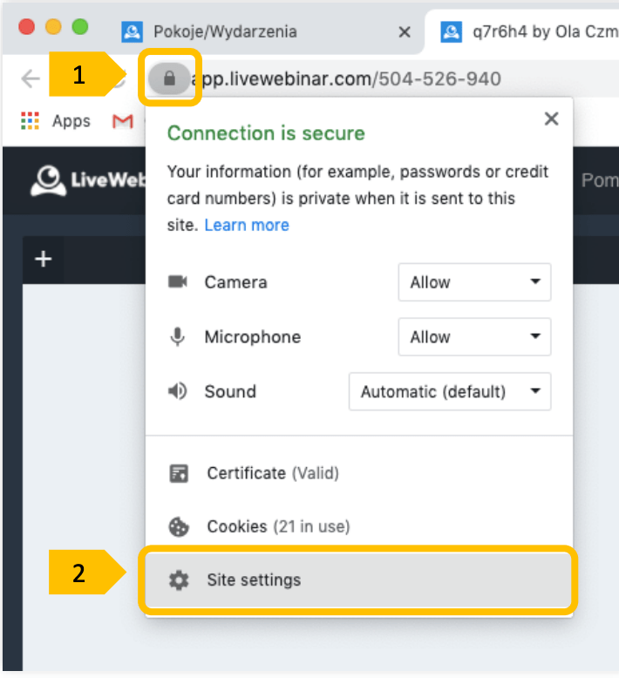Click the livewebinar.com URL address field
This screenshot has height=678, width=619.
(x=346, y=79)
